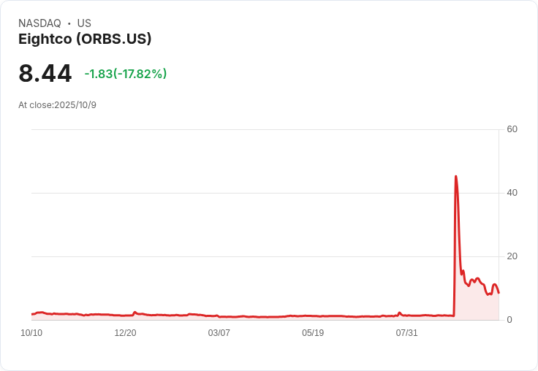Click the 60 y-axis label
This screenshot has width=538, height=371.
click(x=512, y=129)
